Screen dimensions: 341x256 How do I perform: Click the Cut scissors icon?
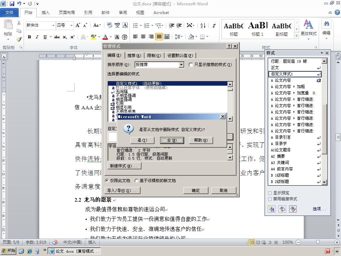19,23
